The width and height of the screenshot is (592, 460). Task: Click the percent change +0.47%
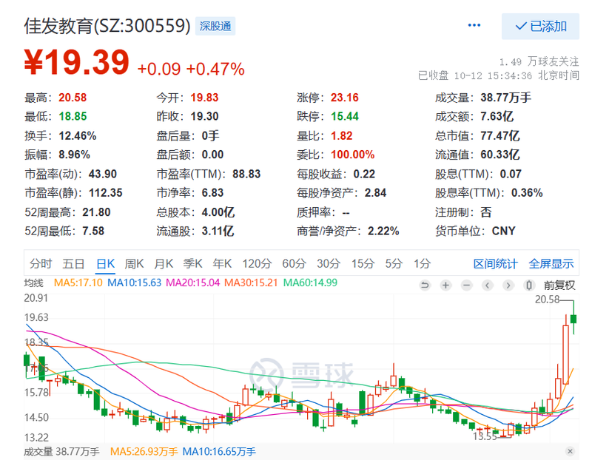click(215, 69)
